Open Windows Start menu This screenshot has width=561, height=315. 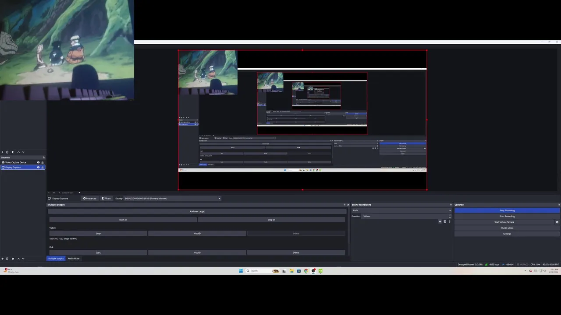point(241,271)
